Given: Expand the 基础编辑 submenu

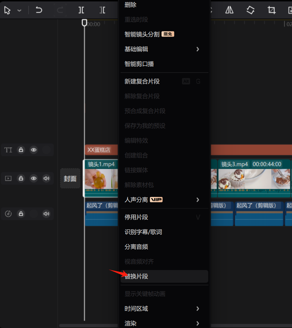Looking at the screenshot, I should point(164,49).
